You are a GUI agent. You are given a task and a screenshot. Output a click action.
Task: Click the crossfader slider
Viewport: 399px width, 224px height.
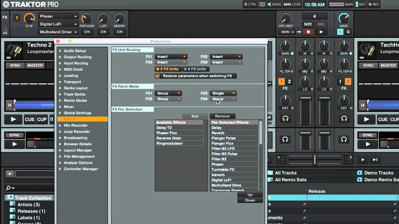(315, 160)
